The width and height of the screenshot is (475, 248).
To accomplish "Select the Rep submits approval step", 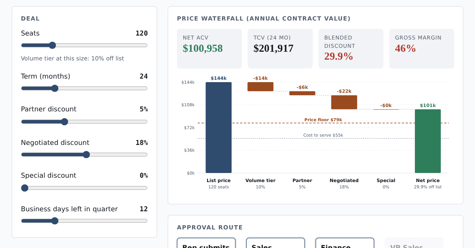I will click(x=206, y=243).
